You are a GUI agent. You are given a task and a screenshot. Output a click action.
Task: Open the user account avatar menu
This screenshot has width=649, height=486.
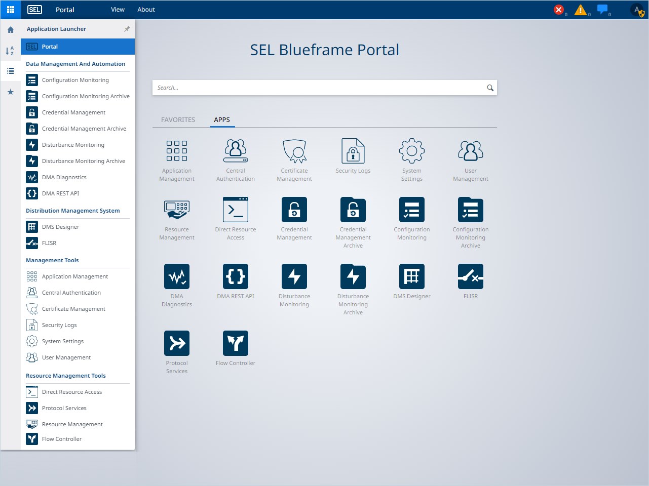[638, 10]
